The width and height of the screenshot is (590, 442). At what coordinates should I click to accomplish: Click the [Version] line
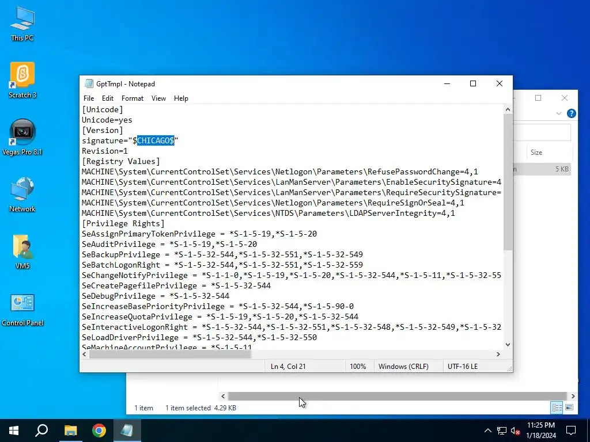(103, 130)
